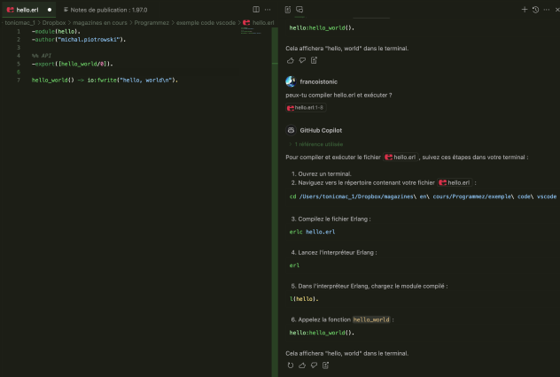The image size is (560, 377).
Task: Click the retry response icon at bottom
Action: 291,365
